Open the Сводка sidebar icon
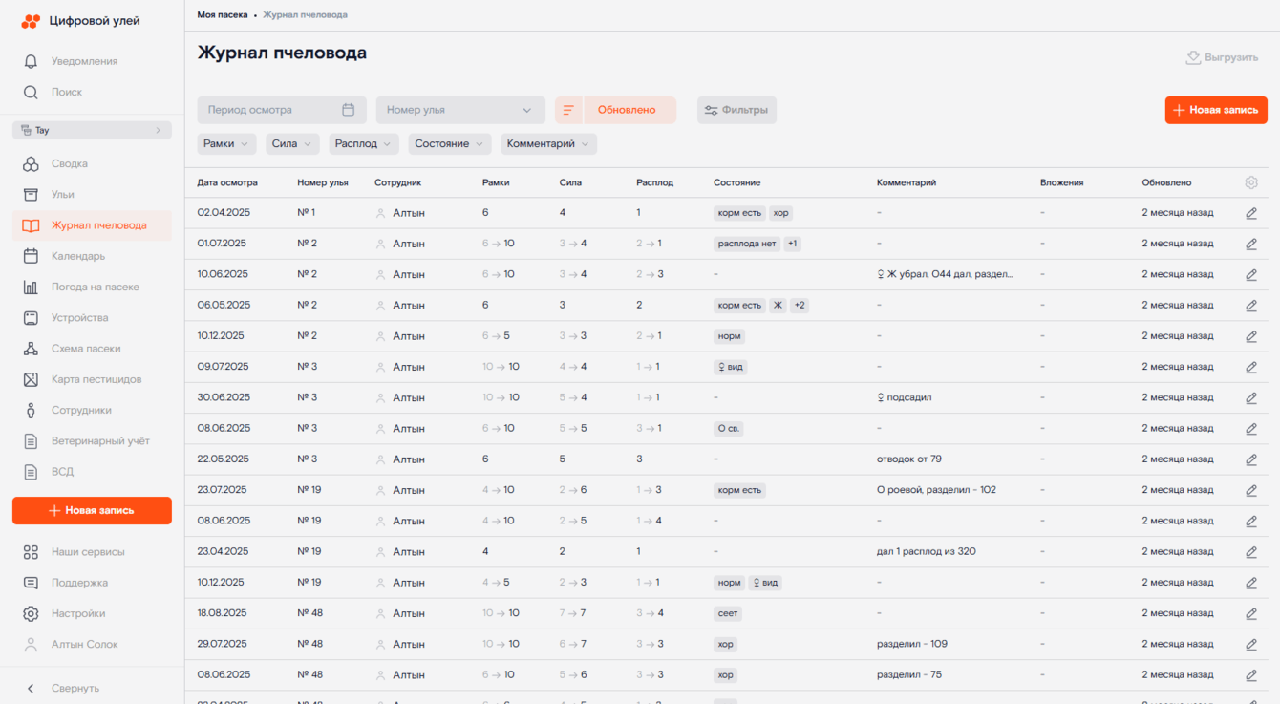 click(x=31, y=164)
